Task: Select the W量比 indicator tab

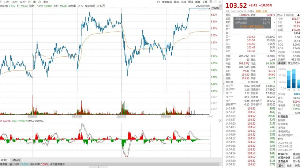Action: (x=5, y=160)
